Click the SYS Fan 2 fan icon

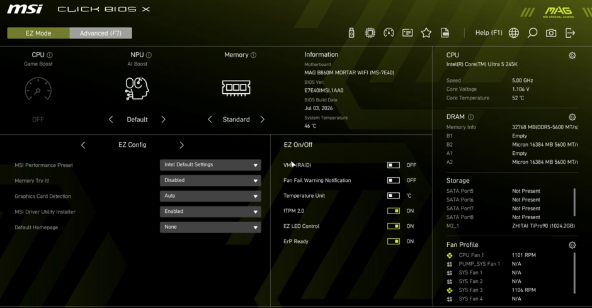(x=450, y=282)
